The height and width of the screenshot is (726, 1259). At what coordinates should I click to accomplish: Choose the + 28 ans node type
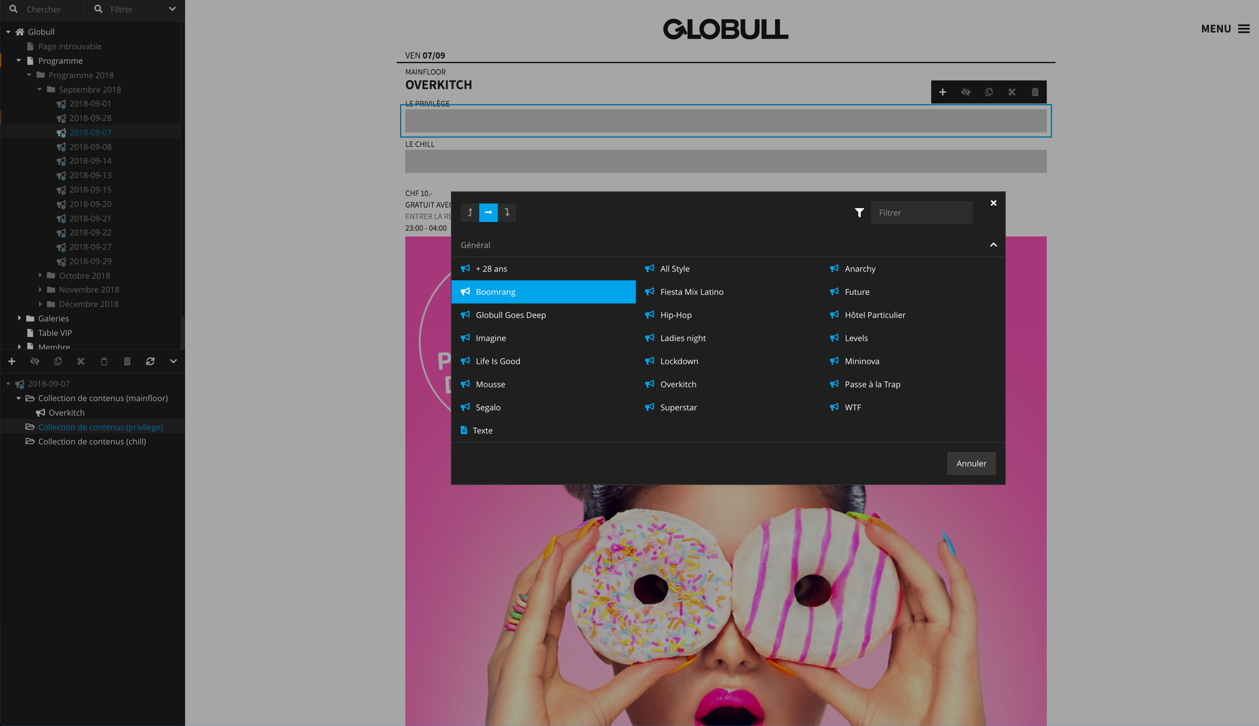pyautogui.click(x=543, y=269)
